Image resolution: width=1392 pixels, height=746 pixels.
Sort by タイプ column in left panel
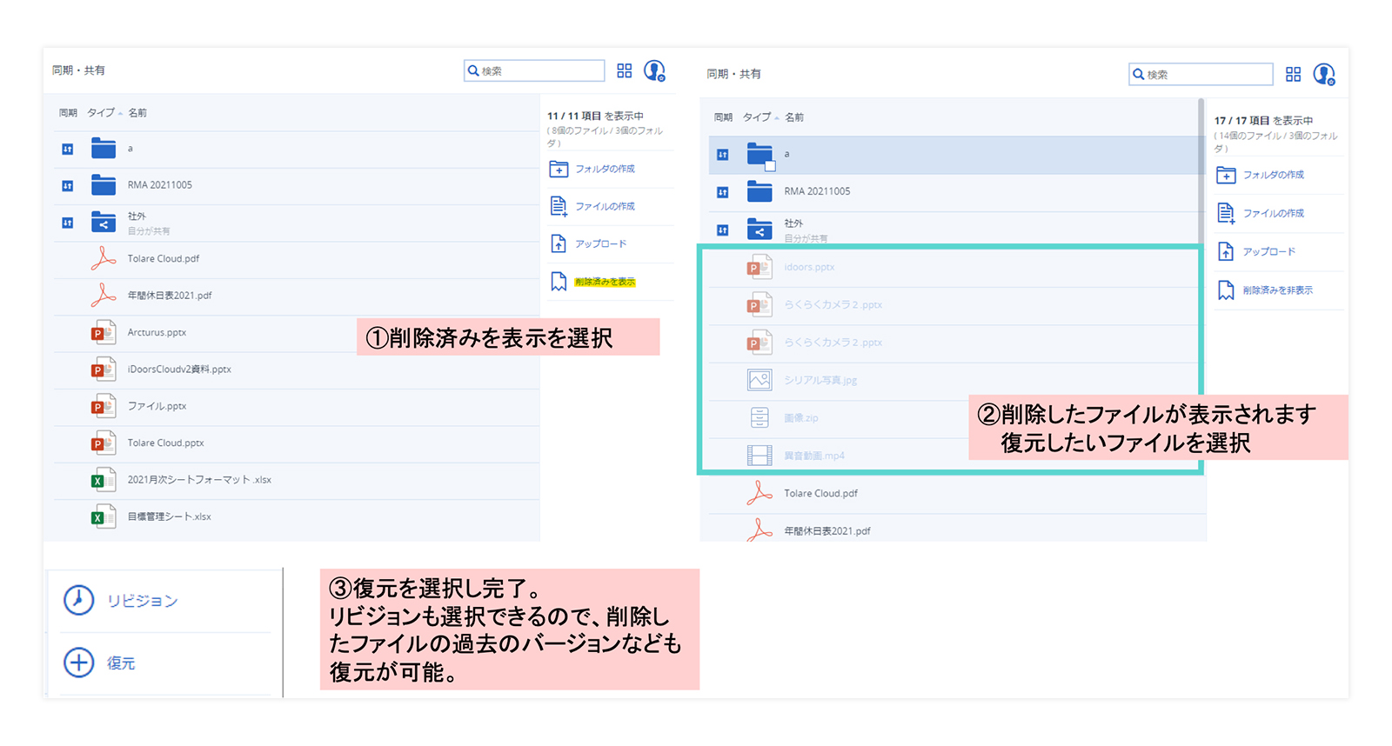101,113
